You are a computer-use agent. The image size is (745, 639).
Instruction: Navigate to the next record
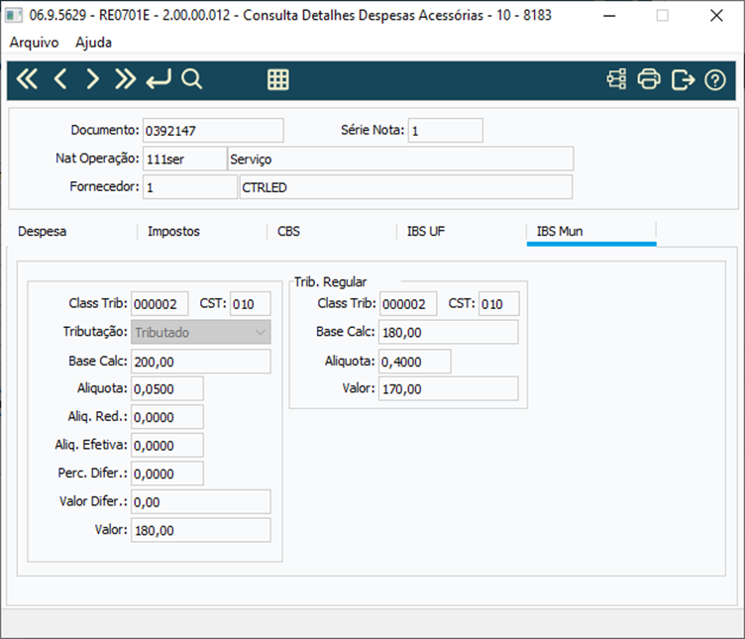(x=92, y=79)
